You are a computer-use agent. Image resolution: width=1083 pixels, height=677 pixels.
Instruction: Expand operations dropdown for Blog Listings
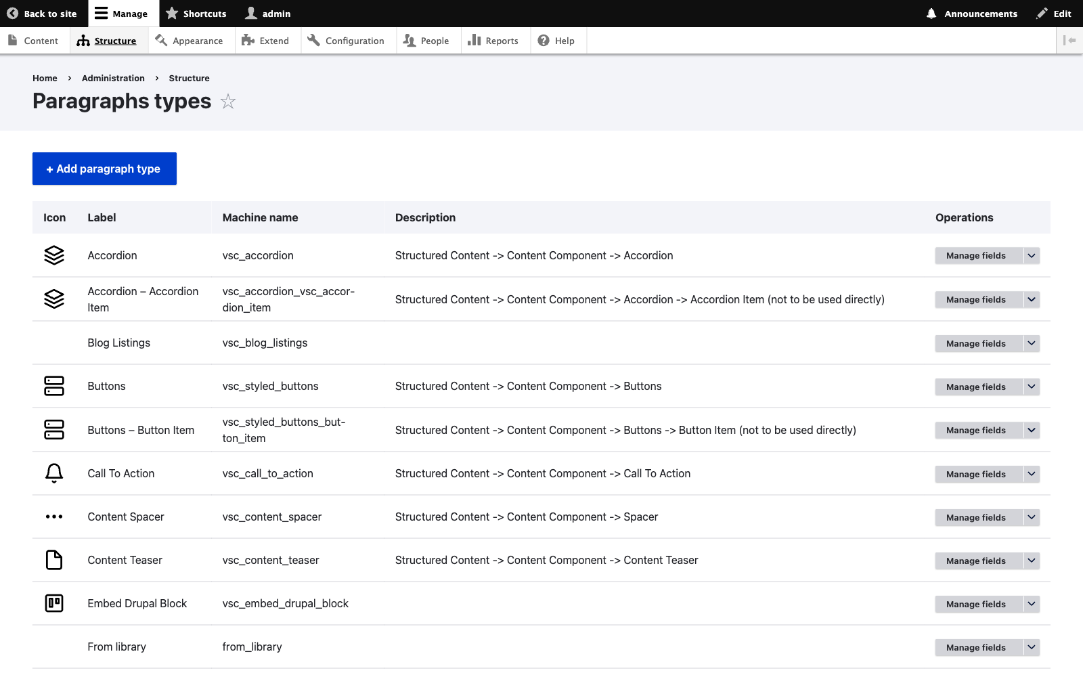coord(1032,343)
